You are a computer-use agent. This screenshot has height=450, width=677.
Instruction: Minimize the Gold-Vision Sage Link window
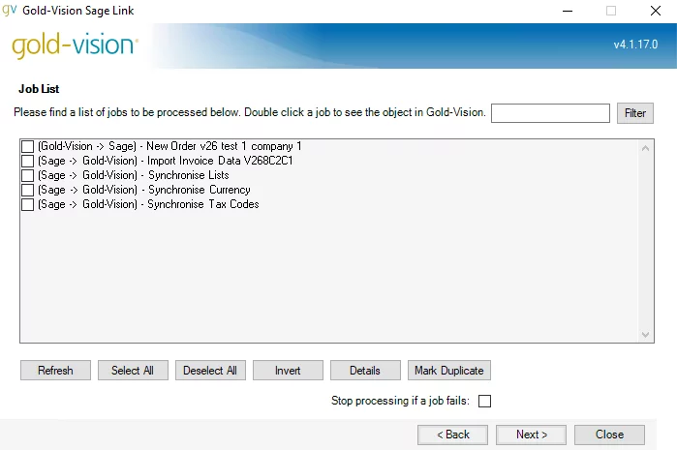click(568, 11)
